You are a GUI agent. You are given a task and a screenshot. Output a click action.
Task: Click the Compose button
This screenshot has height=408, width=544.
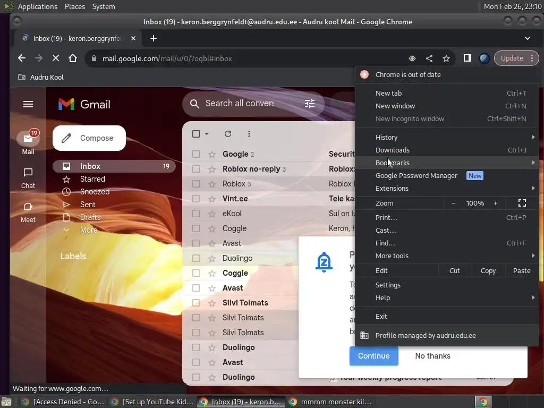tap(89, 138)
